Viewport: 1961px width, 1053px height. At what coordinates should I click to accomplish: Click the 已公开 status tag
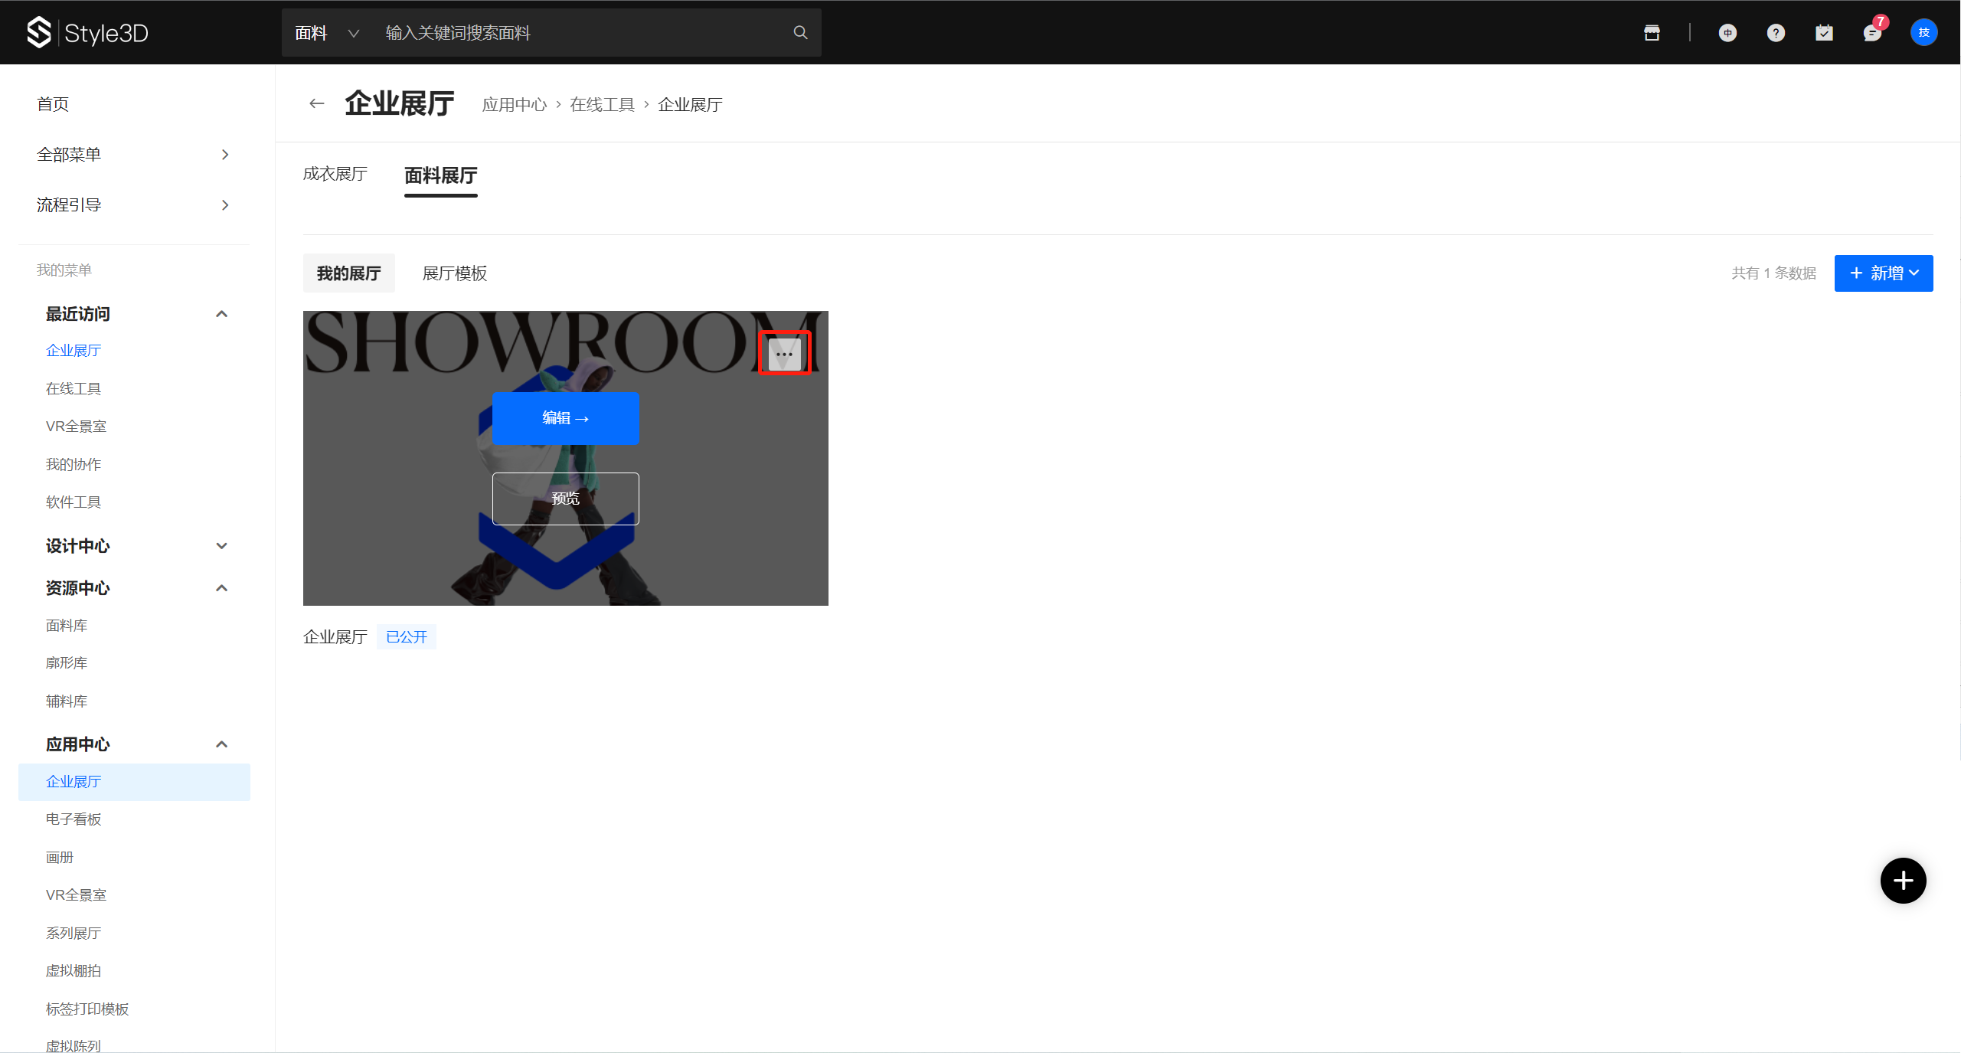click(406, 636)
